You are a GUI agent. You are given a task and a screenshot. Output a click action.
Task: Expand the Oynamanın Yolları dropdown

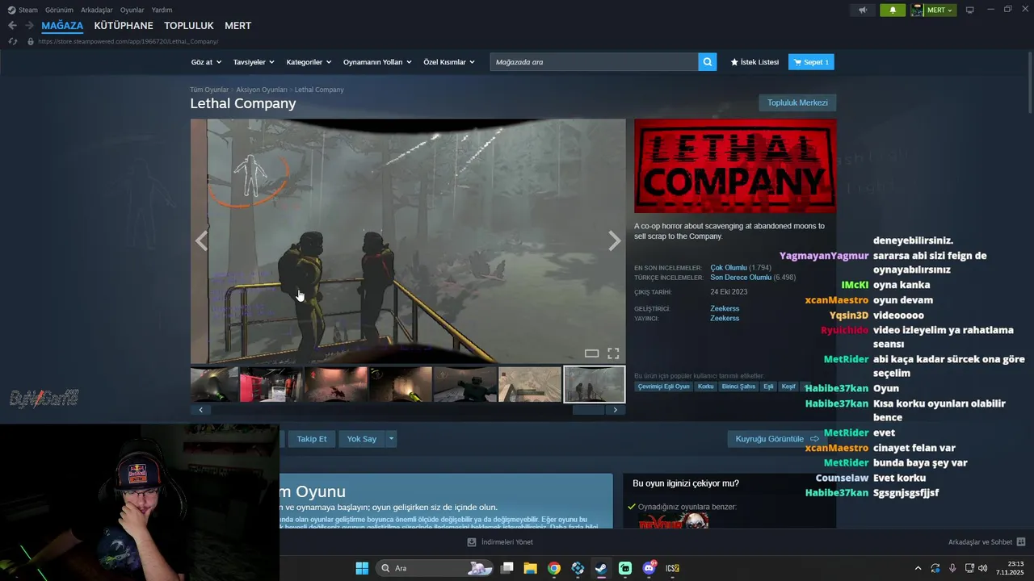coord(377,62)
